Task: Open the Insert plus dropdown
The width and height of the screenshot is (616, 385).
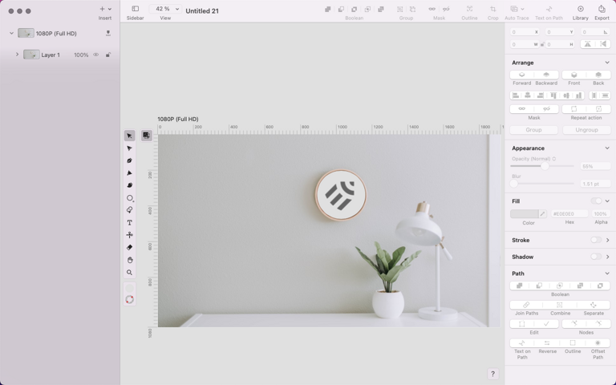Action: click(x=105, y=9)
